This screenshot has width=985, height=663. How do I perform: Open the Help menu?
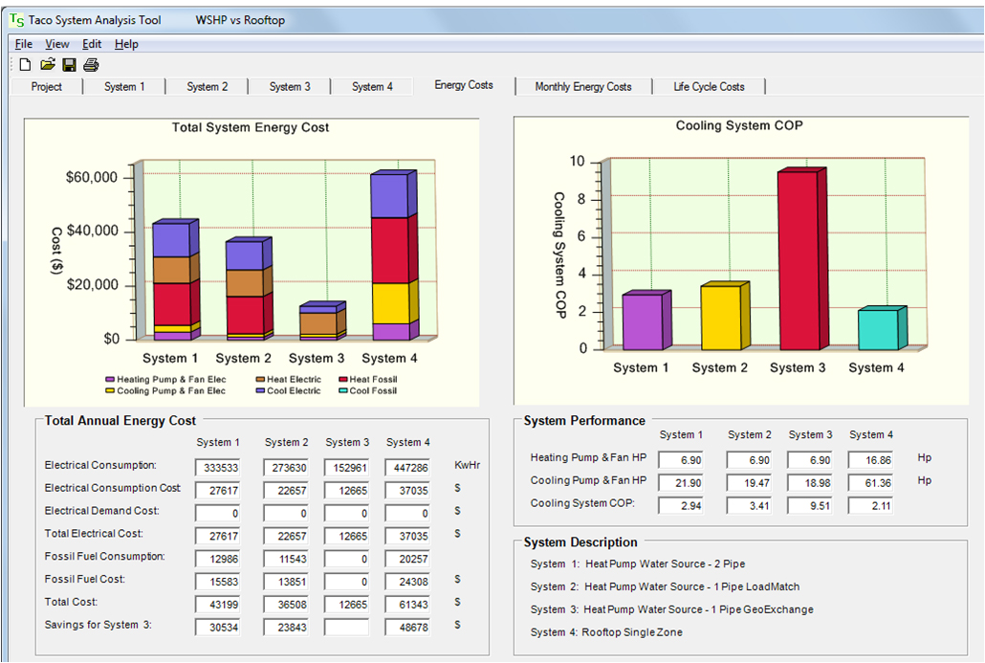tap(126, 44)
